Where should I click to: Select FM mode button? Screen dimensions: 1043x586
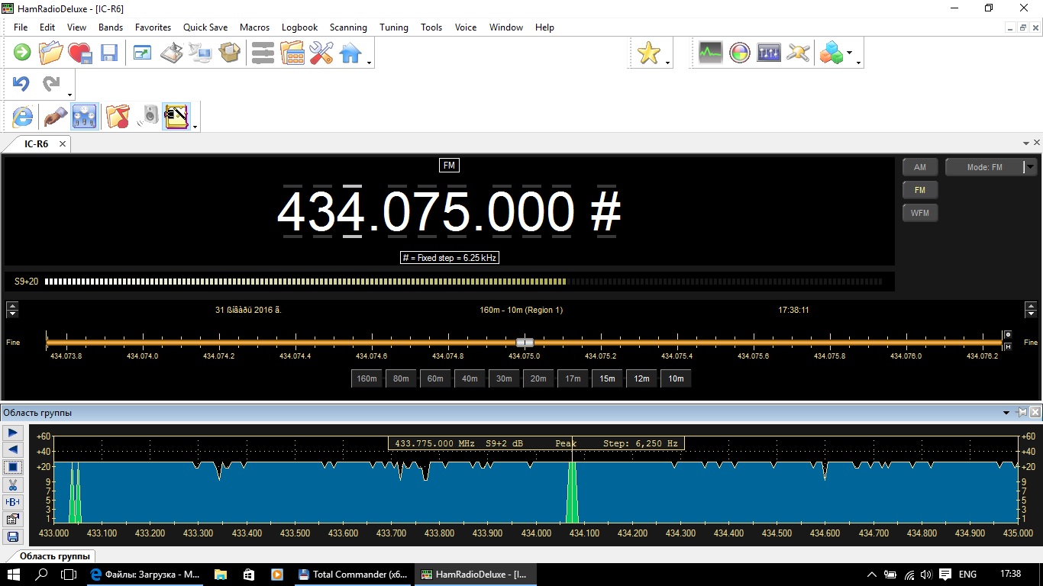tap(920, 190)
